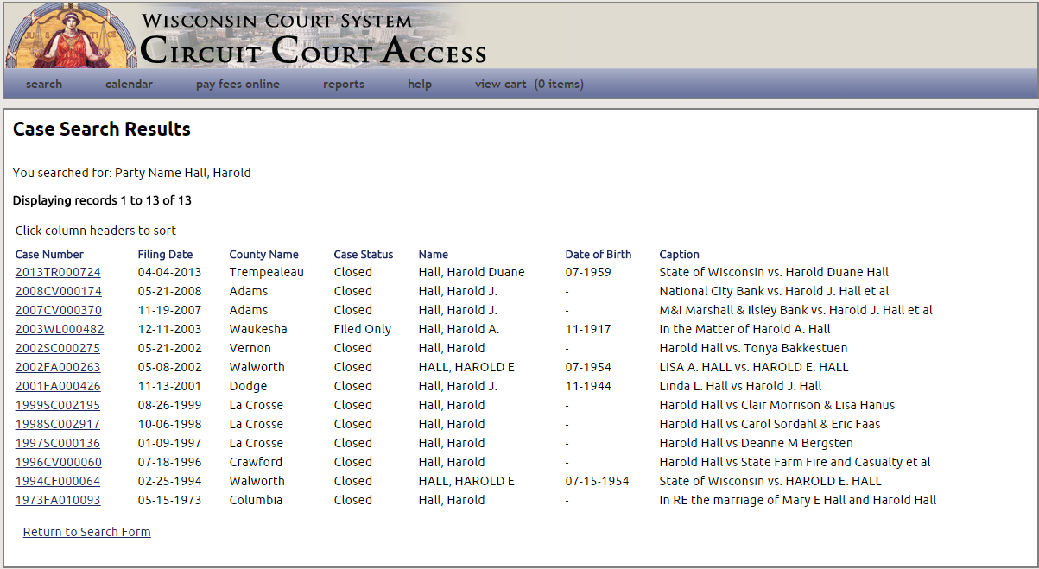Viewport: 1039px width, 569px height.
Task: Select the Trempealeau county cell
Action: click(x=267, y=272)
